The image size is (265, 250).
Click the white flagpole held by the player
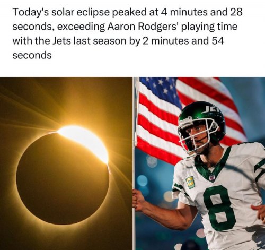(135, 163)
